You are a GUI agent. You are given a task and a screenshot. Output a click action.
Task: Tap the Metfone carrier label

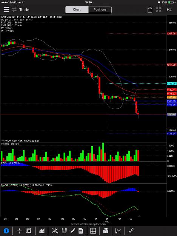(x=15, y=2)
